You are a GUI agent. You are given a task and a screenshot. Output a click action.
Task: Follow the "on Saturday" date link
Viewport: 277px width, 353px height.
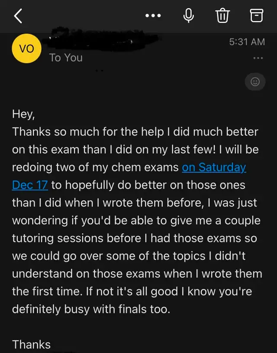point(214,167)
